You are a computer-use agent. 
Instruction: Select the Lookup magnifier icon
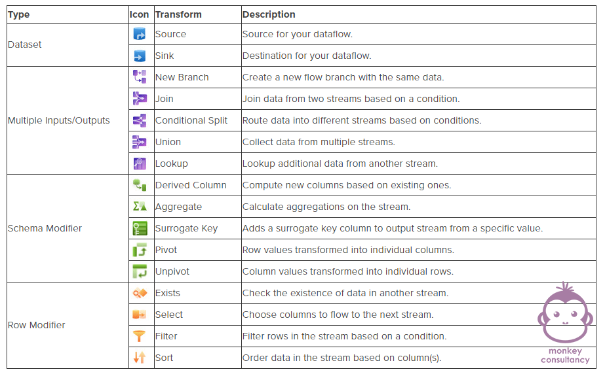140,163
